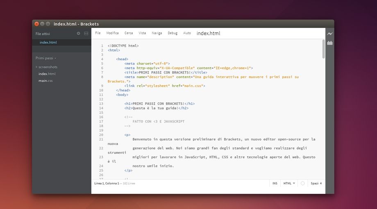Viewport: 377px width, 209px height.
Task: Open the HTML language mode dropdown
Action: click(x=289, y=183)
